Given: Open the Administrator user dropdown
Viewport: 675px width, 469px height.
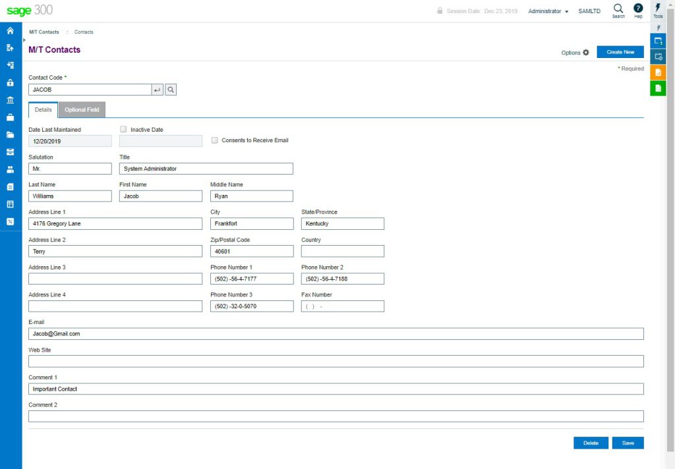Looking at the screenshot, I should tap(548, 11).
